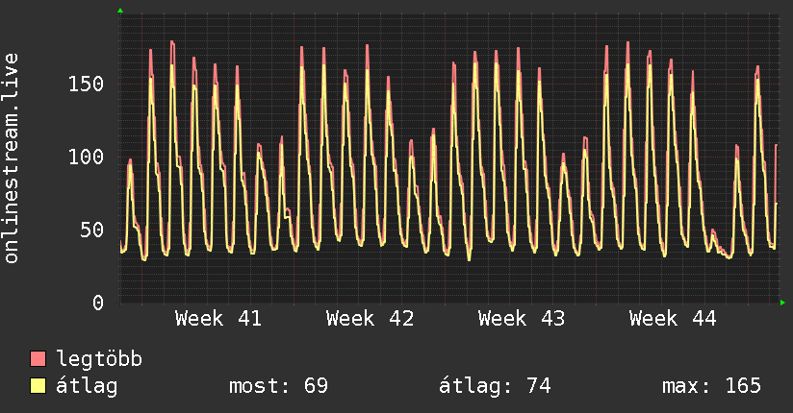Select the legtöbb legend label
This screenshot has width=793, height=413.
[x=99, y=359]
